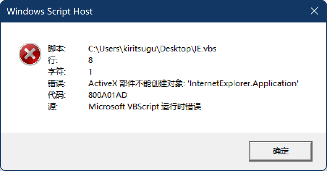Click the 'InternetExplorer.Application' object name
327x171 pixels.
(244, 83)
